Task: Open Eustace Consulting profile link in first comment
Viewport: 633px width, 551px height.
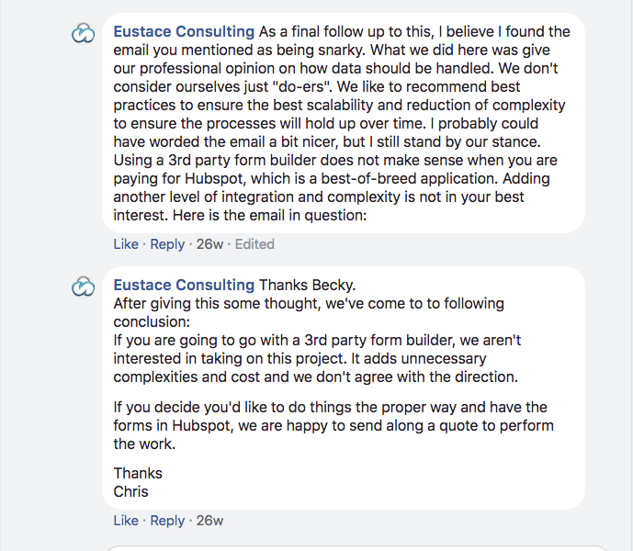Action: pos(184,31)
